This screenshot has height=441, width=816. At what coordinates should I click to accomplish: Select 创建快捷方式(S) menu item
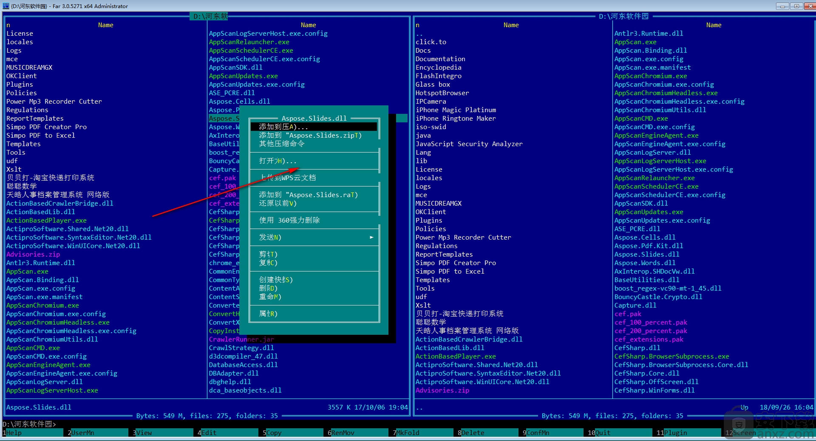point(314,280)
